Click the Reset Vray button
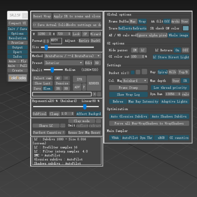Screen dimensions: 197x197 [x=42, y=16]
